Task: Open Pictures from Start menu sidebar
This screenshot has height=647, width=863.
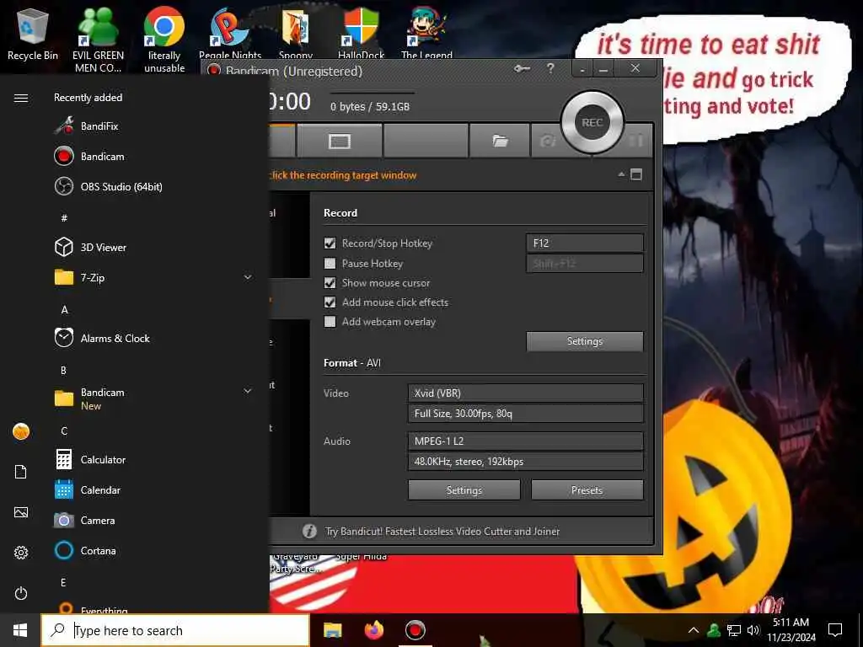Action: point(21,512)
